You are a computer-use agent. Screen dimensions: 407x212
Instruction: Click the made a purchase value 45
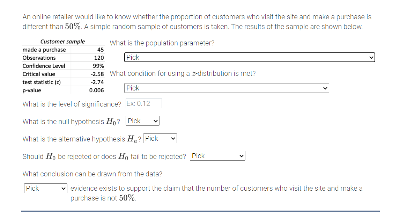click(x=101, y=50)
